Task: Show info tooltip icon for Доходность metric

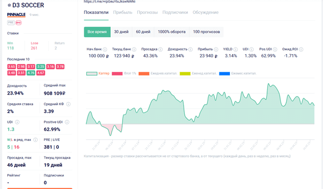Action: point(190,49)
